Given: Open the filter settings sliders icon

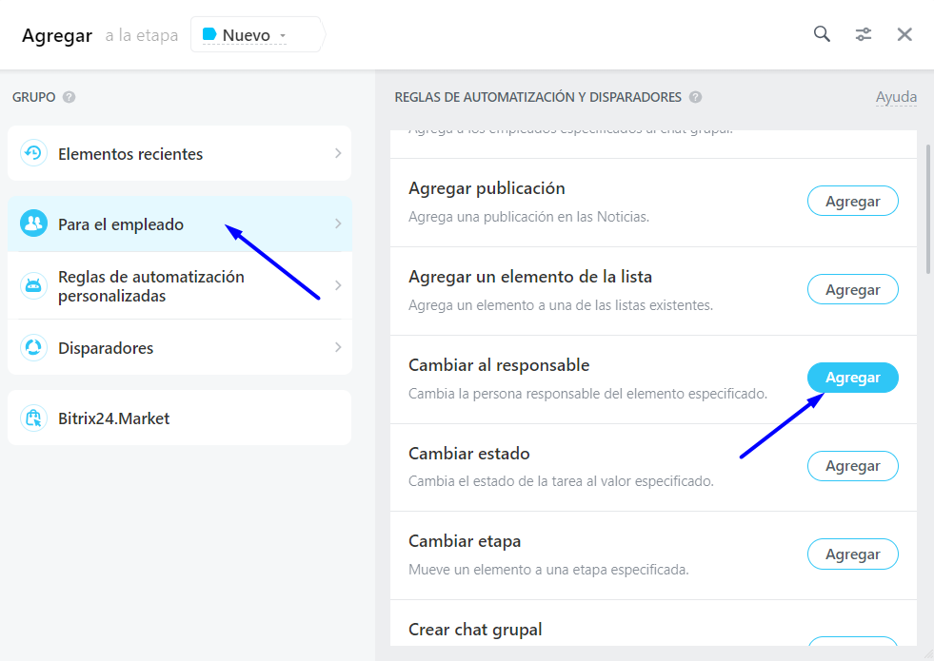Looking at the screenshot, I should click(864, 34).
